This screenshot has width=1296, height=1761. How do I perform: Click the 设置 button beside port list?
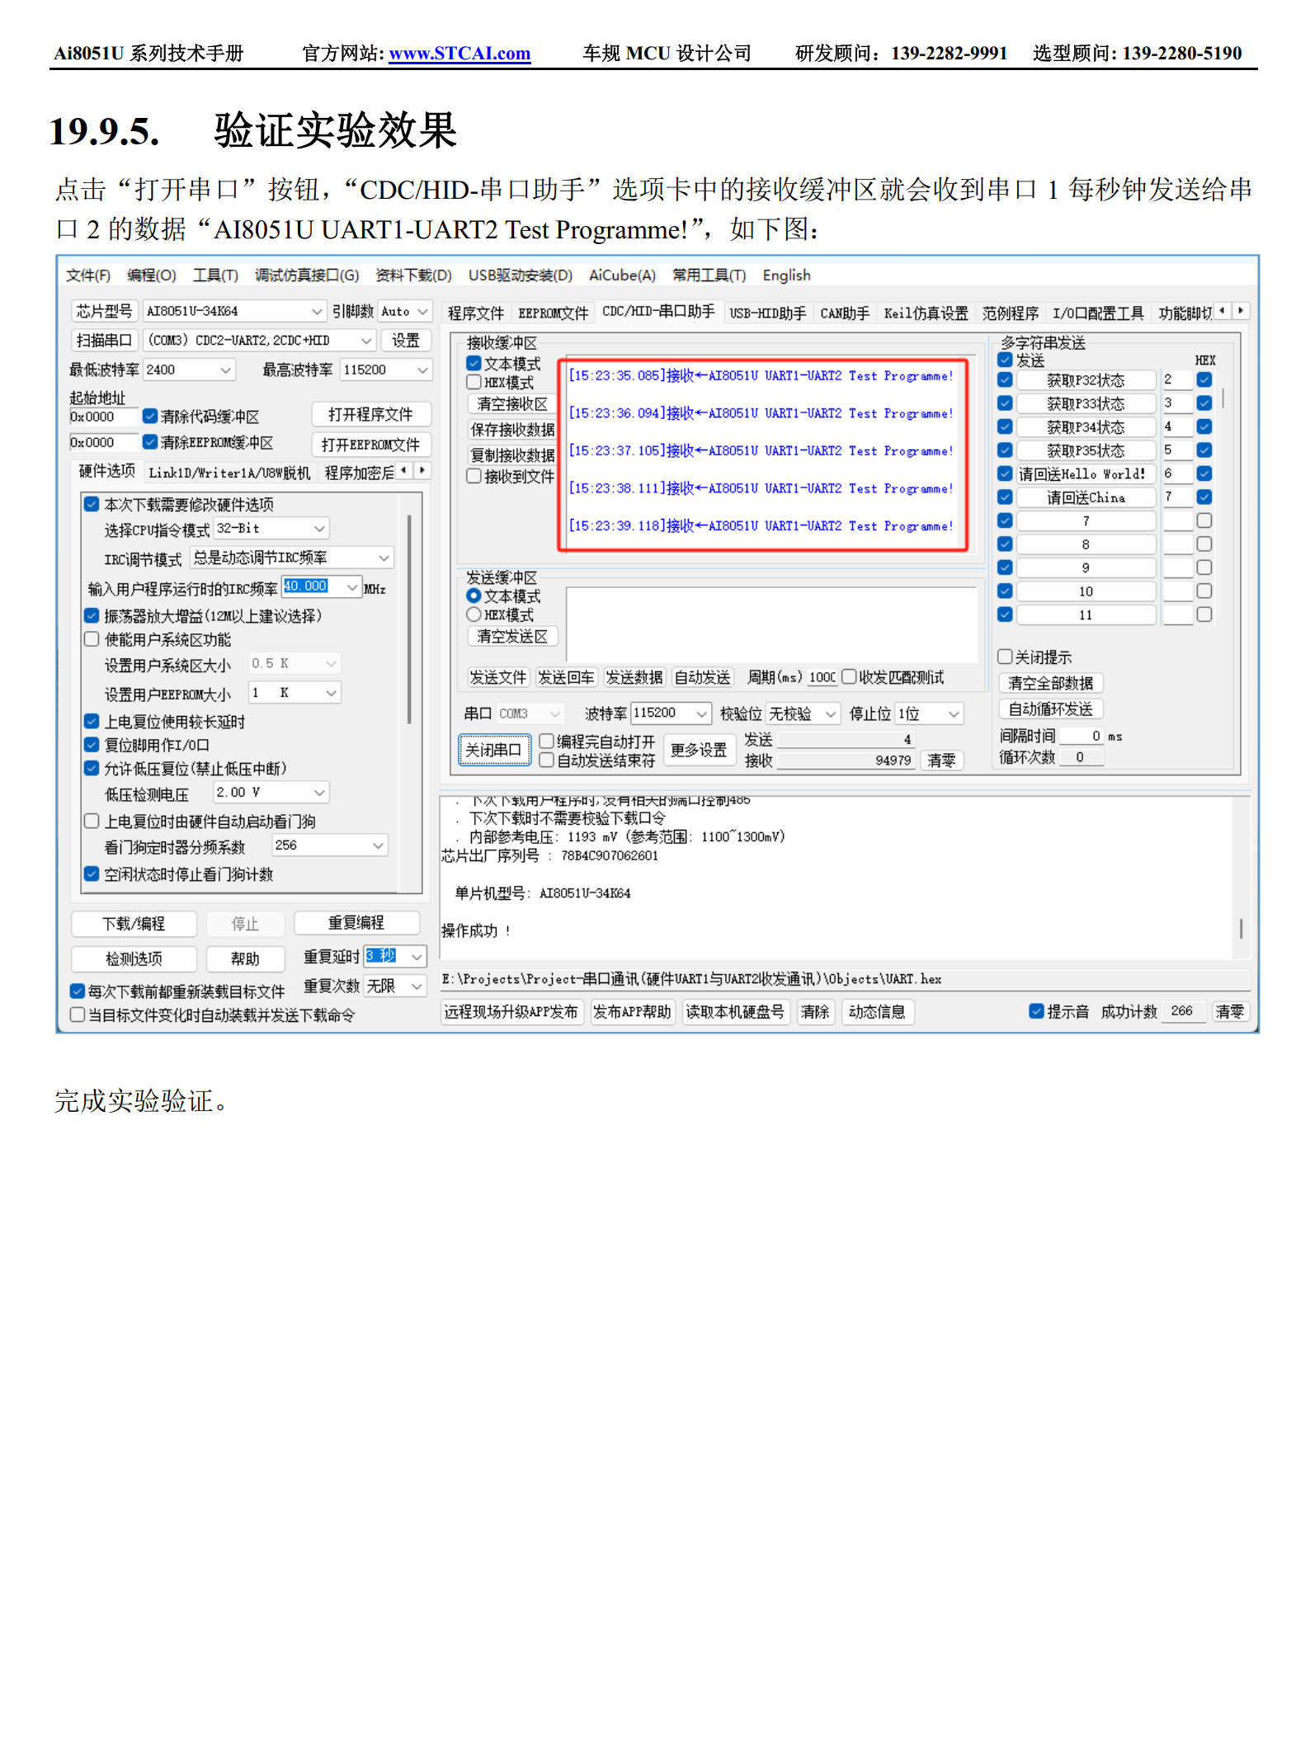405,341
